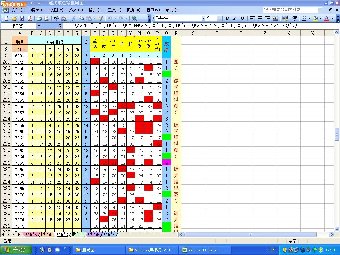This screenshot has width=340, height=255.
Task: Switch to the 胆码图 folder taskbar button
Action: (99, 250)
